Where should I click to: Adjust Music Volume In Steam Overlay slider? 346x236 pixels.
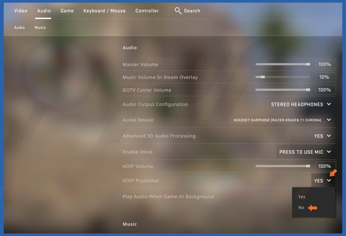click(x=282, y=77)
